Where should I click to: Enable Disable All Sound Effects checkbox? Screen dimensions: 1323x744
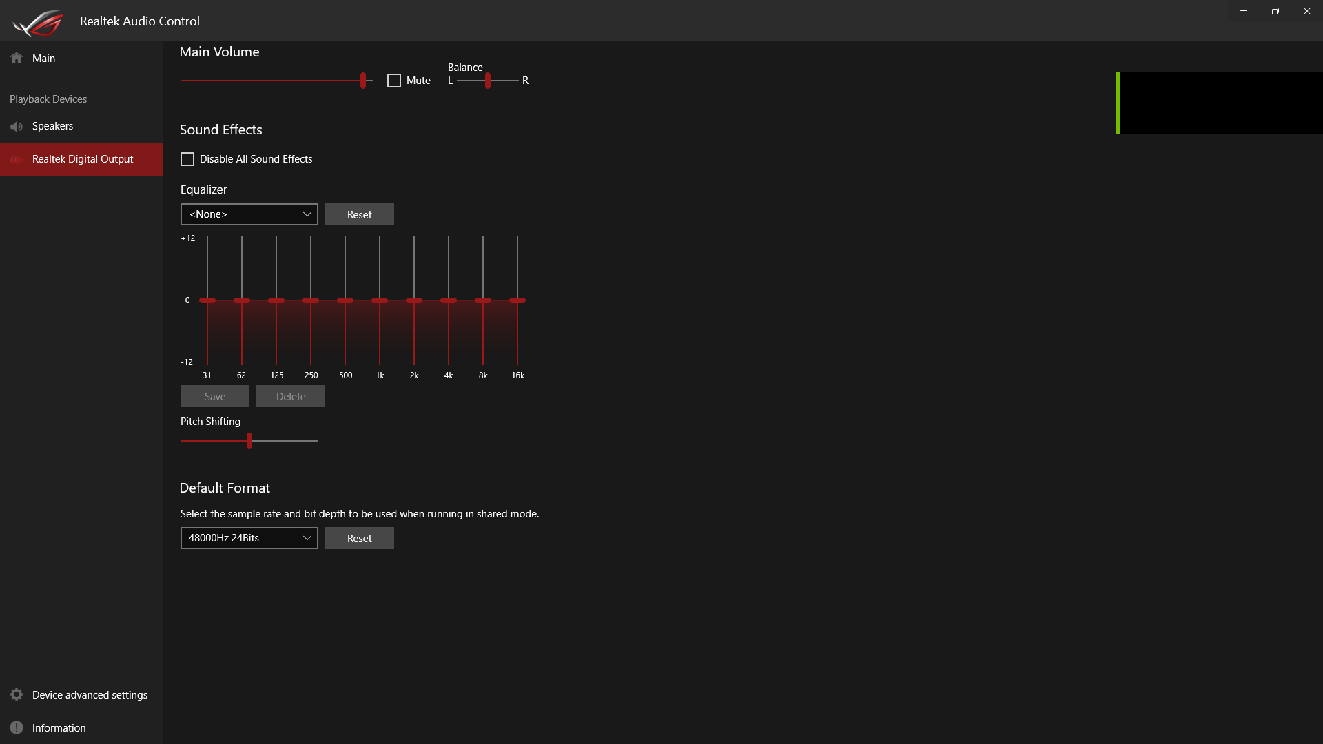click(x=187, y=159)
